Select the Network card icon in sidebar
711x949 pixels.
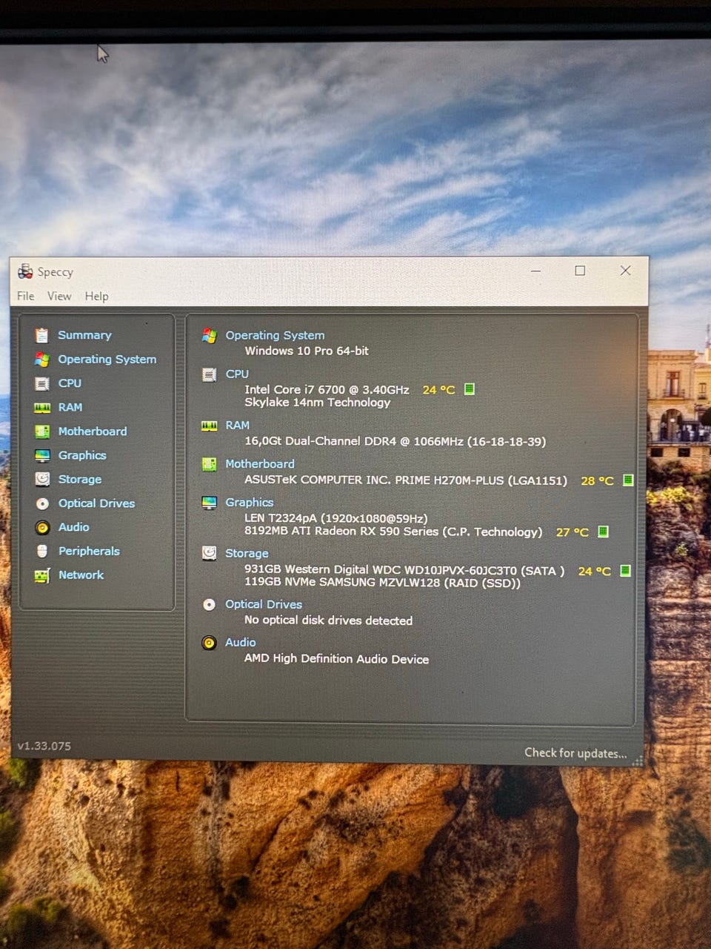[x=42, y=575]
